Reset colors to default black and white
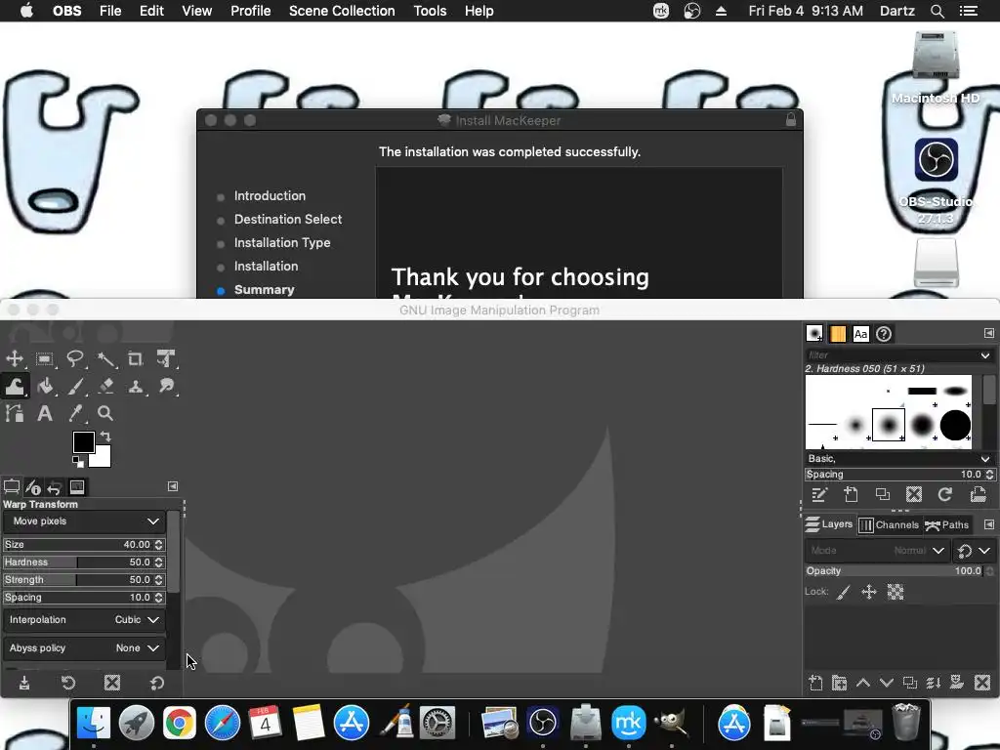Screen dimensions: 1000x750 pos(78,461)
